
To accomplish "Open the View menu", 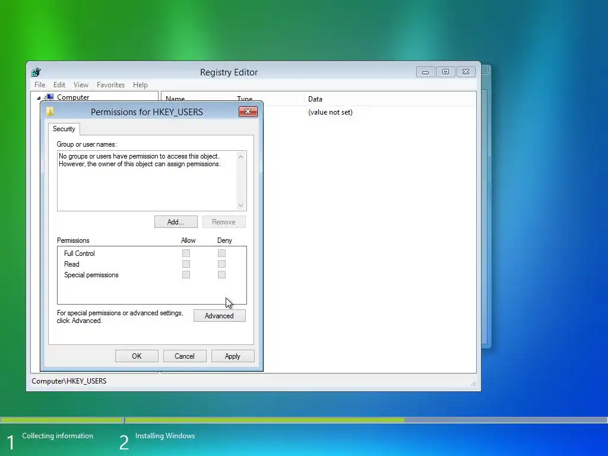I will coord(81,84).
